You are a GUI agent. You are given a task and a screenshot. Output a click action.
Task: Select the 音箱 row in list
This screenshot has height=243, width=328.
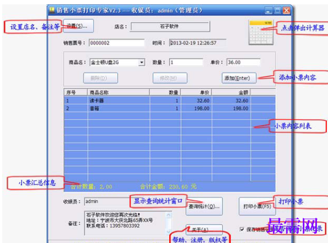pos(169,109)
